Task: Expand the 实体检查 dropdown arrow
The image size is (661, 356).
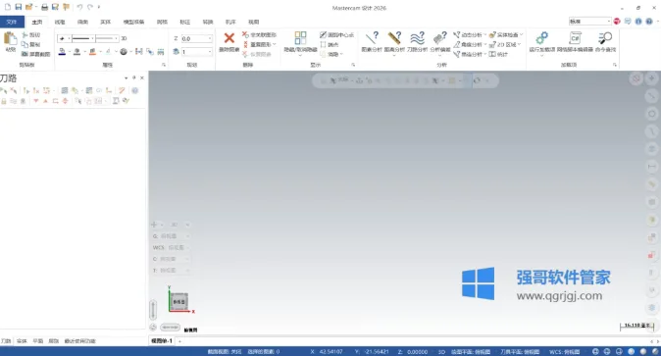Action: click(x=521, y=34)
